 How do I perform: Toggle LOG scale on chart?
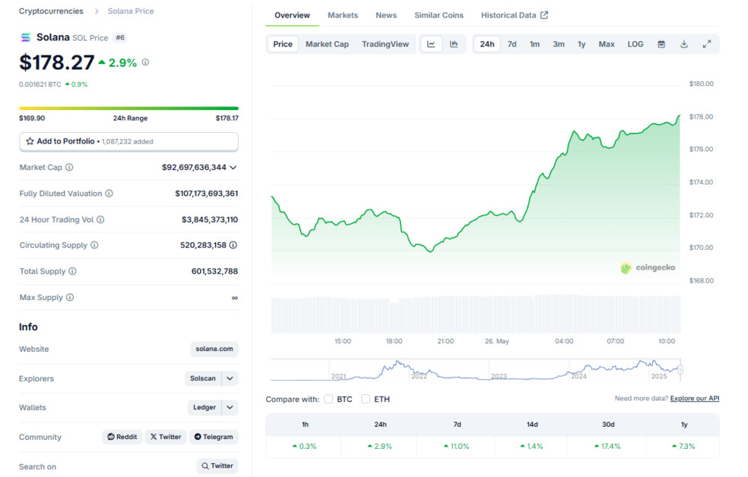click(x=635, y=44)
